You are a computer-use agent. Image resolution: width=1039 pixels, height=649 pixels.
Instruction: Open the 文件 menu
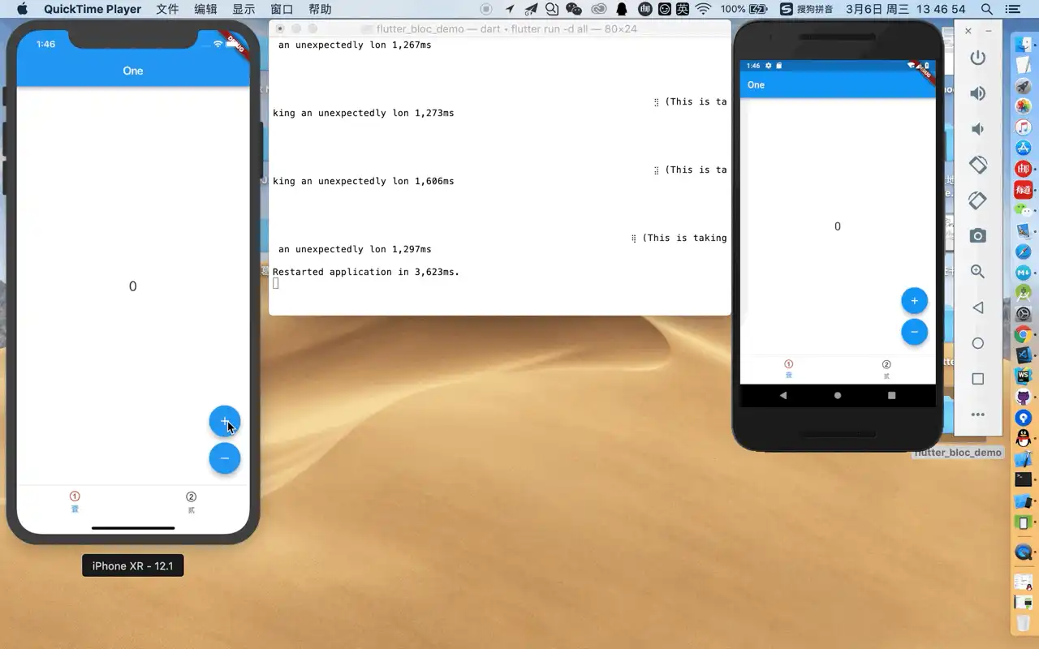click(167, 9)
